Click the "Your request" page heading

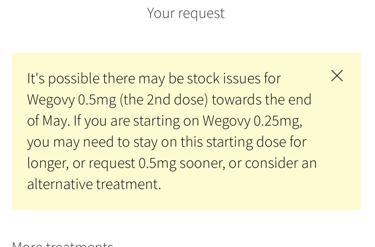186,13
